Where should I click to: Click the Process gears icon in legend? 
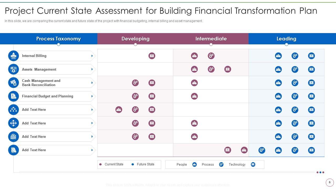(x=221, y=165)
